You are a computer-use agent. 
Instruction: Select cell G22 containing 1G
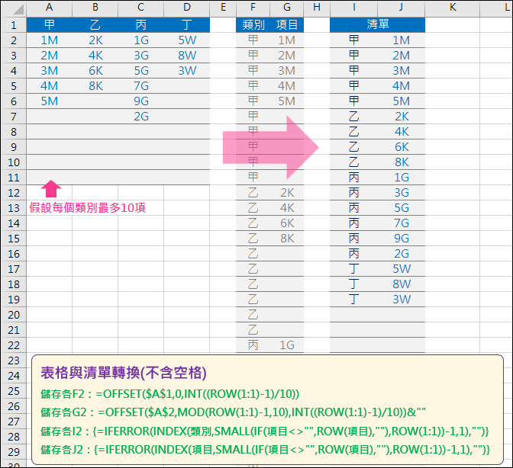click(287, 345)
